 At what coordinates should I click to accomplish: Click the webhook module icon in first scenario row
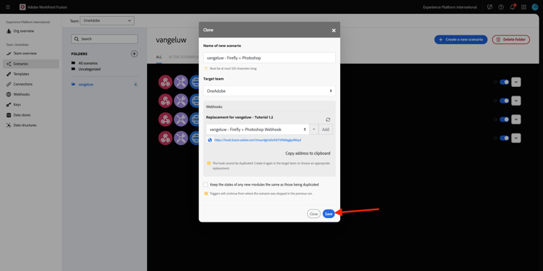(166, 82)
